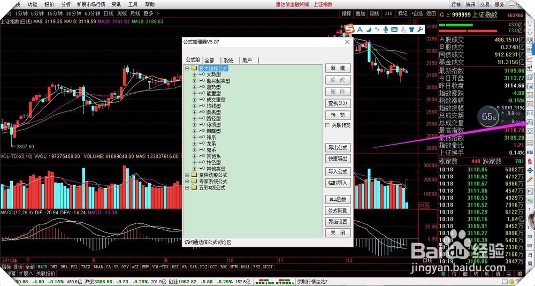Click the 临时导入 button
This screenshot has width=535, height=286.
tap(338, 183)
